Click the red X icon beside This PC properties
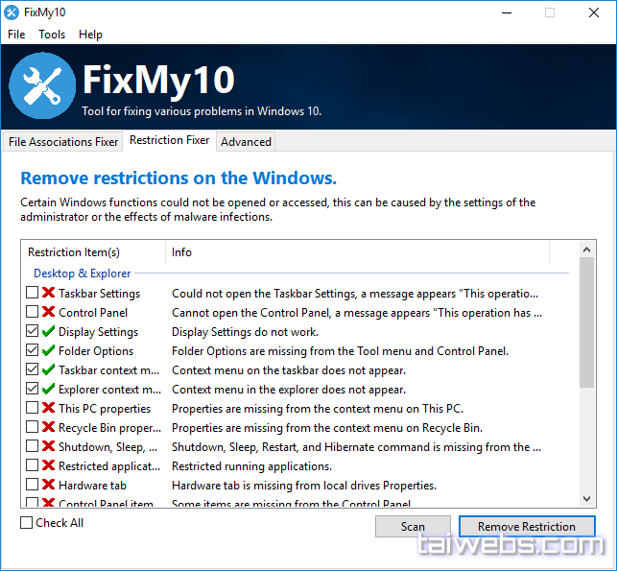The width and height of the screenshot is (617, 571). [x=48, y=409]
